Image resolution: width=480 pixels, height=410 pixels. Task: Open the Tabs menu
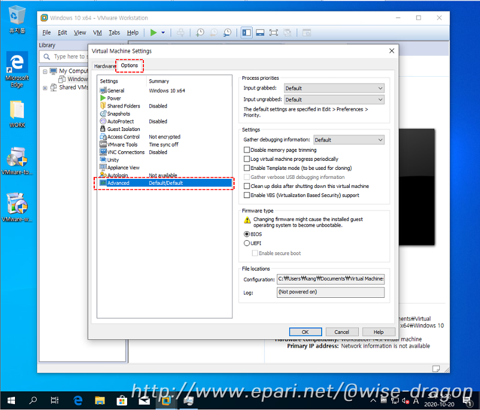point(114,32)
